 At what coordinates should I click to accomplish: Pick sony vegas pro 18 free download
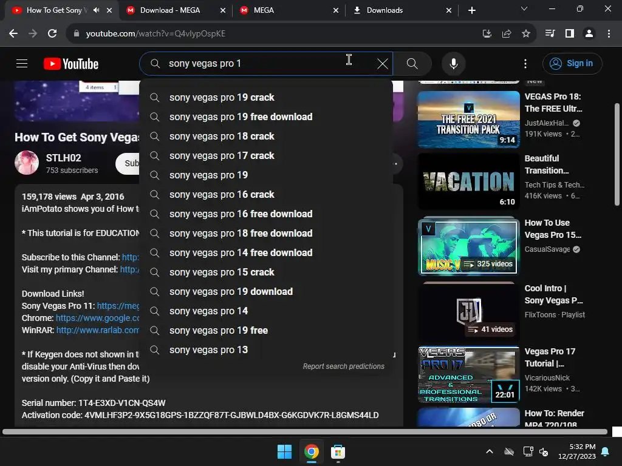pos(266,234)
